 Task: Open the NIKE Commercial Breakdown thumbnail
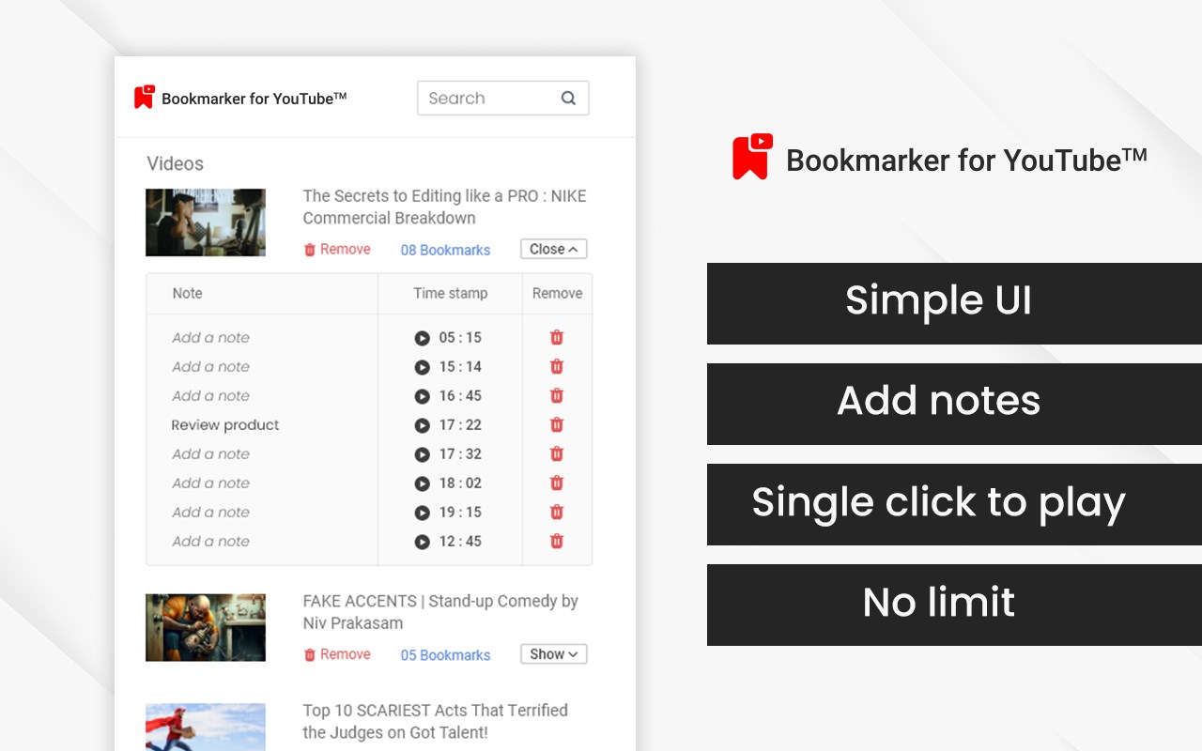click(206, 222)
